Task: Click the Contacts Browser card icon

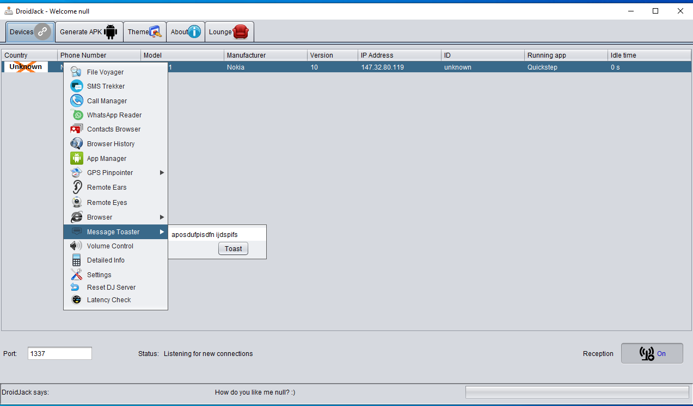Action: point(76,129)
